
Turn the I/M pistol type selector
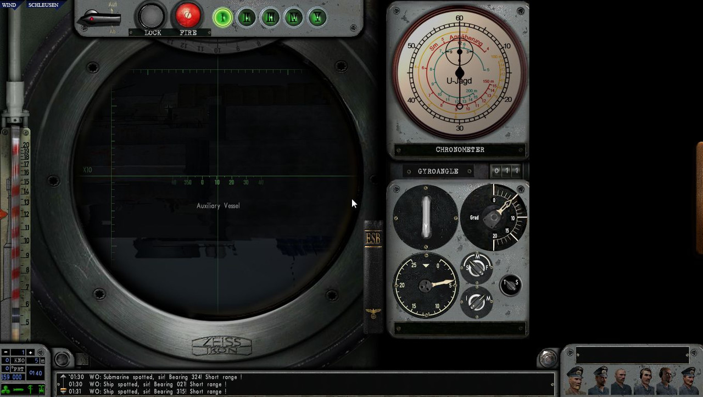[x=476, y=301]
